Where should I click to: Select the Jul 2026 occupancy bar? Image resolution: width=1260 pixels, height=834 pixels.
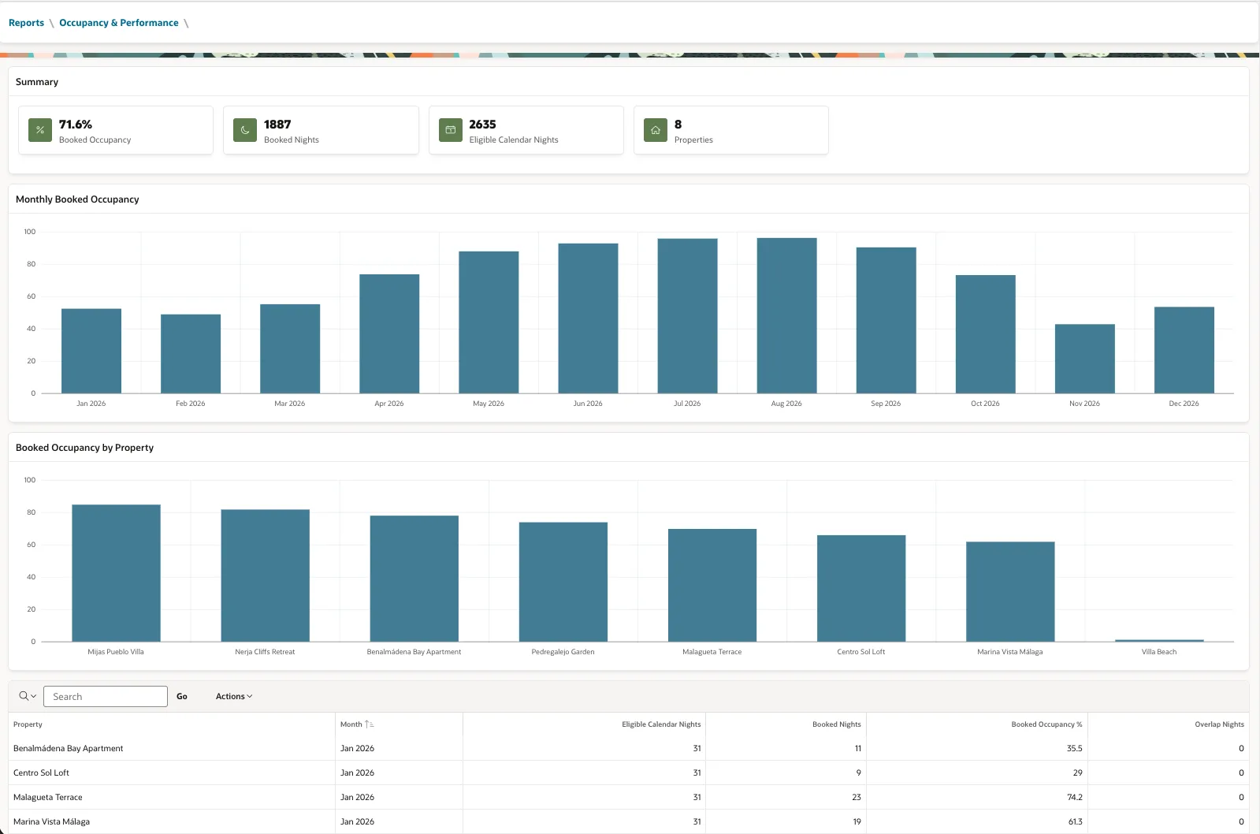tap(687, 316)
